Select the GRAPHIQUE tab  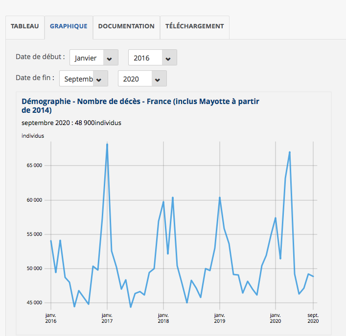click(69, 26)
